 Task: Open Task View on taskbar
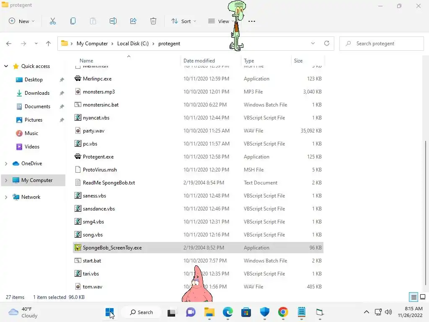pyautogui.click(x=171, y=312)
